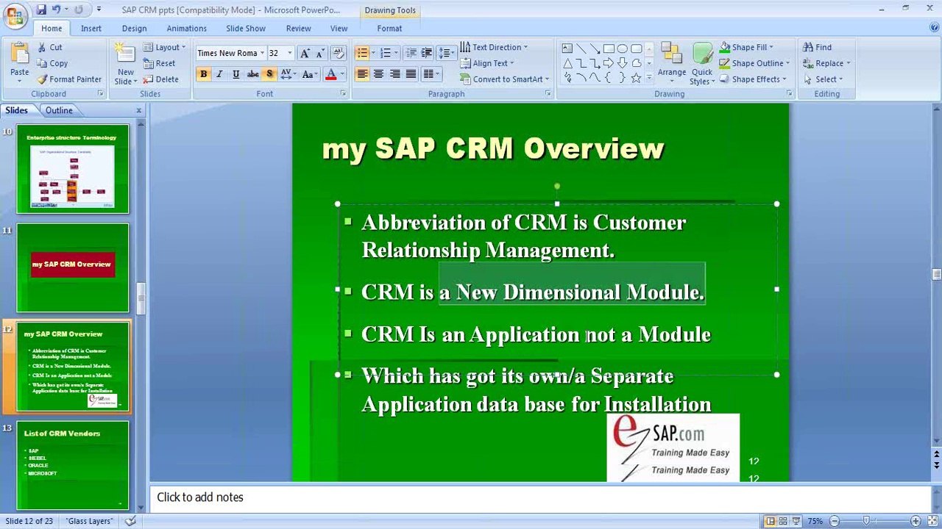Open Align Text options
Viewport: 942px width, 529px height.
point(487,63)
